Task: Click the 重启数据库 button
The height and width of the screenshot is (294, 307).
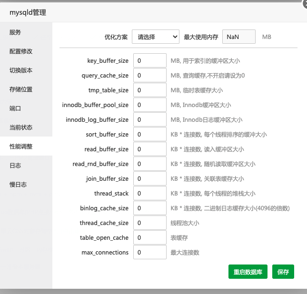Action: click(x=248, y=272)
